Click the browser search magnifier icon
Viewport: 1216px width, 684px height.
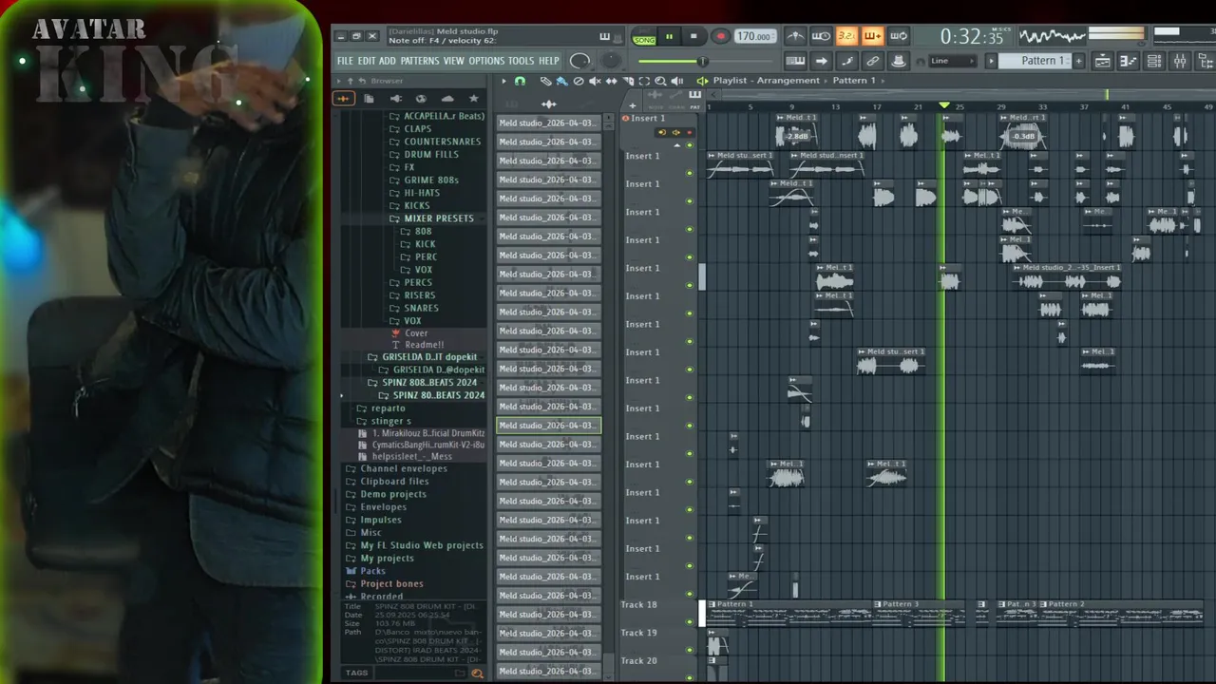click(477, 673)
